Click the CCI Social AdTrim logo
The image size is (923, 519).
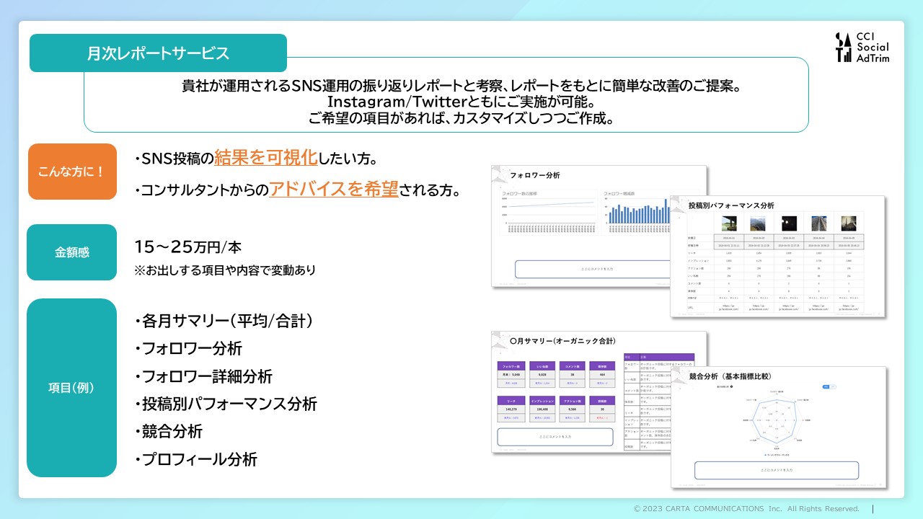click(862, 47)
